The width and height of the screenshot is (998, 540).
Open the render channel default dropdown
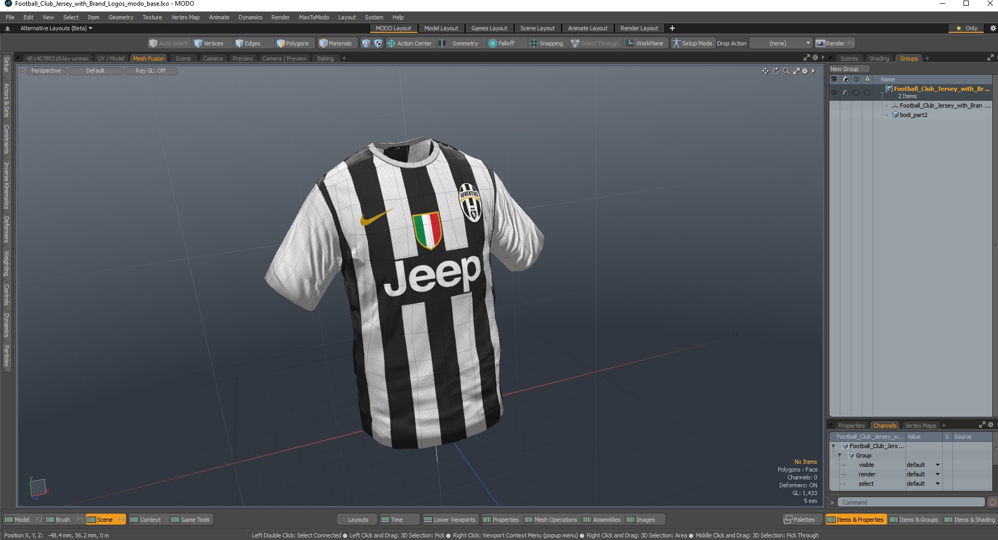pos(923,474)
